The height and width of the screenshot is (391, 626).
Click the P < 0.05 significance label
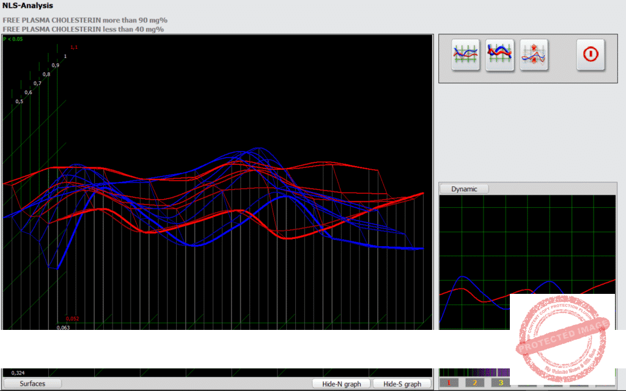pos(13,39)
